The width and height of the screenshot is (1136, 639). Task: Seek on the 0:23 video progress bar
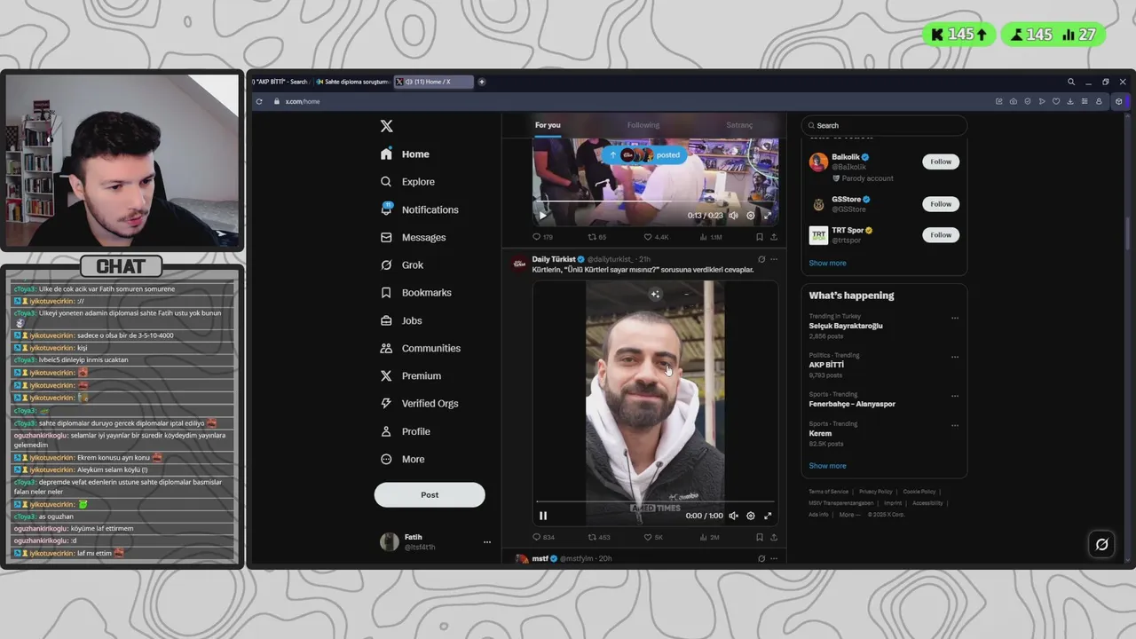[655, 202]
